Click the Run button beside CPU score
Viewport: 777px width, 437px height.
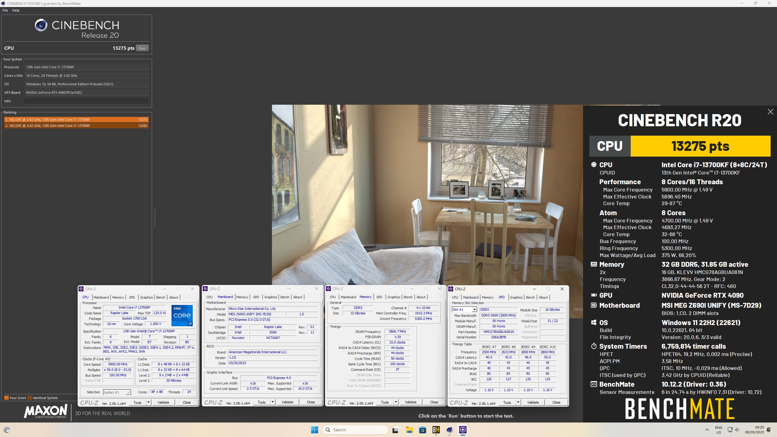[x=142, y=48]
